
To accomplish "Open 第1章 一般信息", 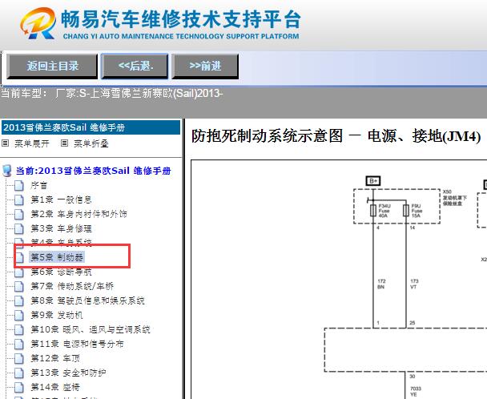I will point(61,199).
